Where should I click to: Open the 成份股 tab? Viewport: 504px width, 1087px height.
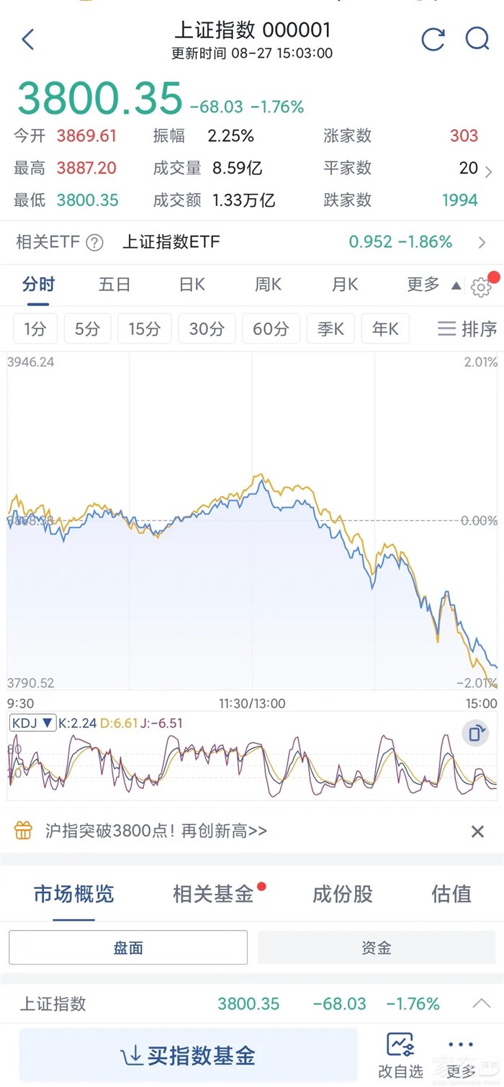click(x=342, y=894)
